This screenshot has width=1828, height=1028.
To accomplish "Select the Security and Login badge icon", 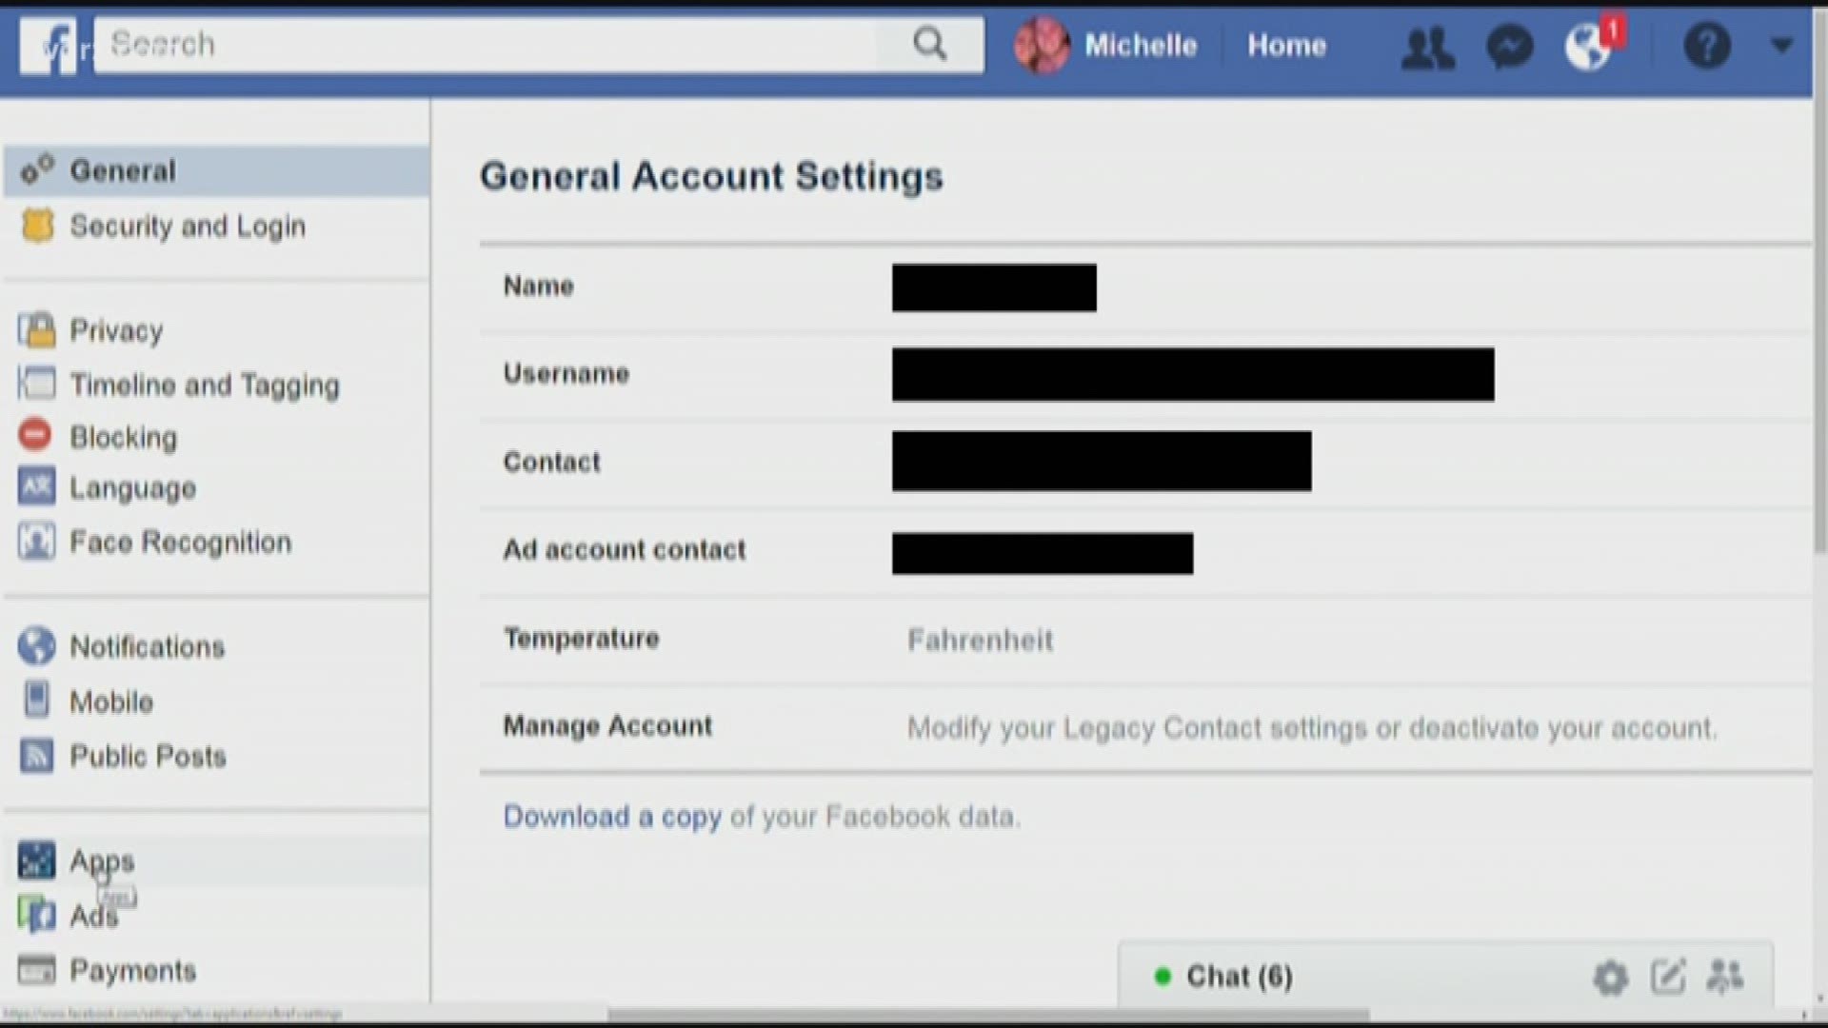I will (37, 226).
